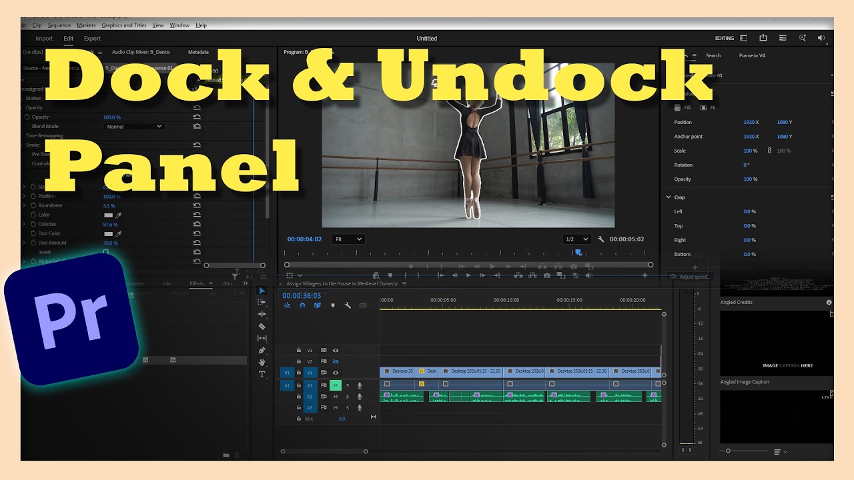Expand the Duo Amount property

(x=24, y=243)
